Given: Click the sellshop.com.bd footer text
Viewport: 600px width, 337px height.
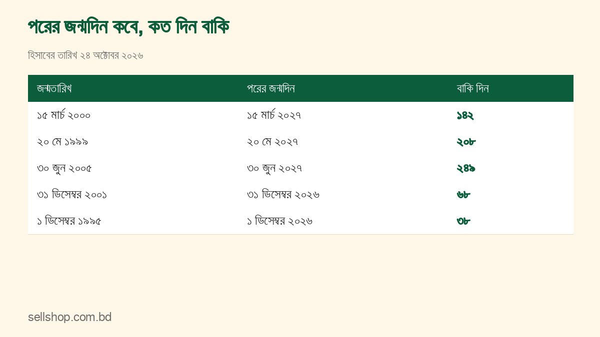Looking at the screenshot, I should click(69, 317).
